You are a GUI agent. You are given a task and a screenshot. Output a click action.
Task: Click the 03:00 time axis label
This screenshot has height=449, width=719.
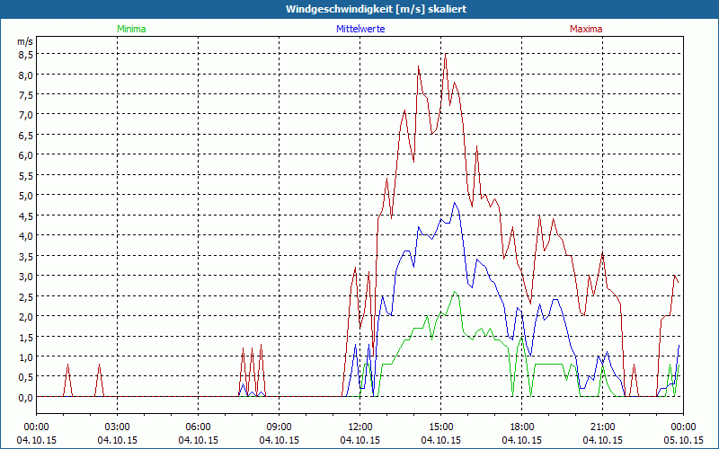click(118, 427)
